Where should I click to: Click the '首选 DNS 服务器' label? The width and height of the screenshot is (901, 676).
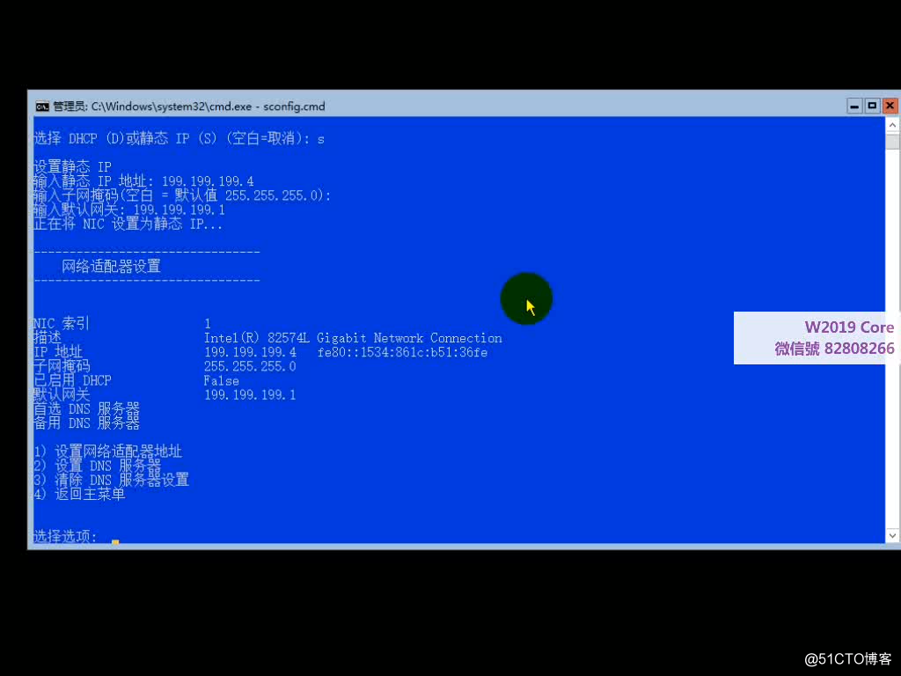coord(86,408)
